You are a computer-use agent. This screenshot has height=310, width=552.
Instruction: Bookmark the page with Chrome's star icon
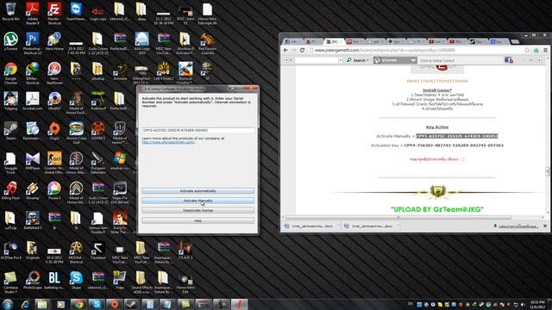tap(527, 50)
